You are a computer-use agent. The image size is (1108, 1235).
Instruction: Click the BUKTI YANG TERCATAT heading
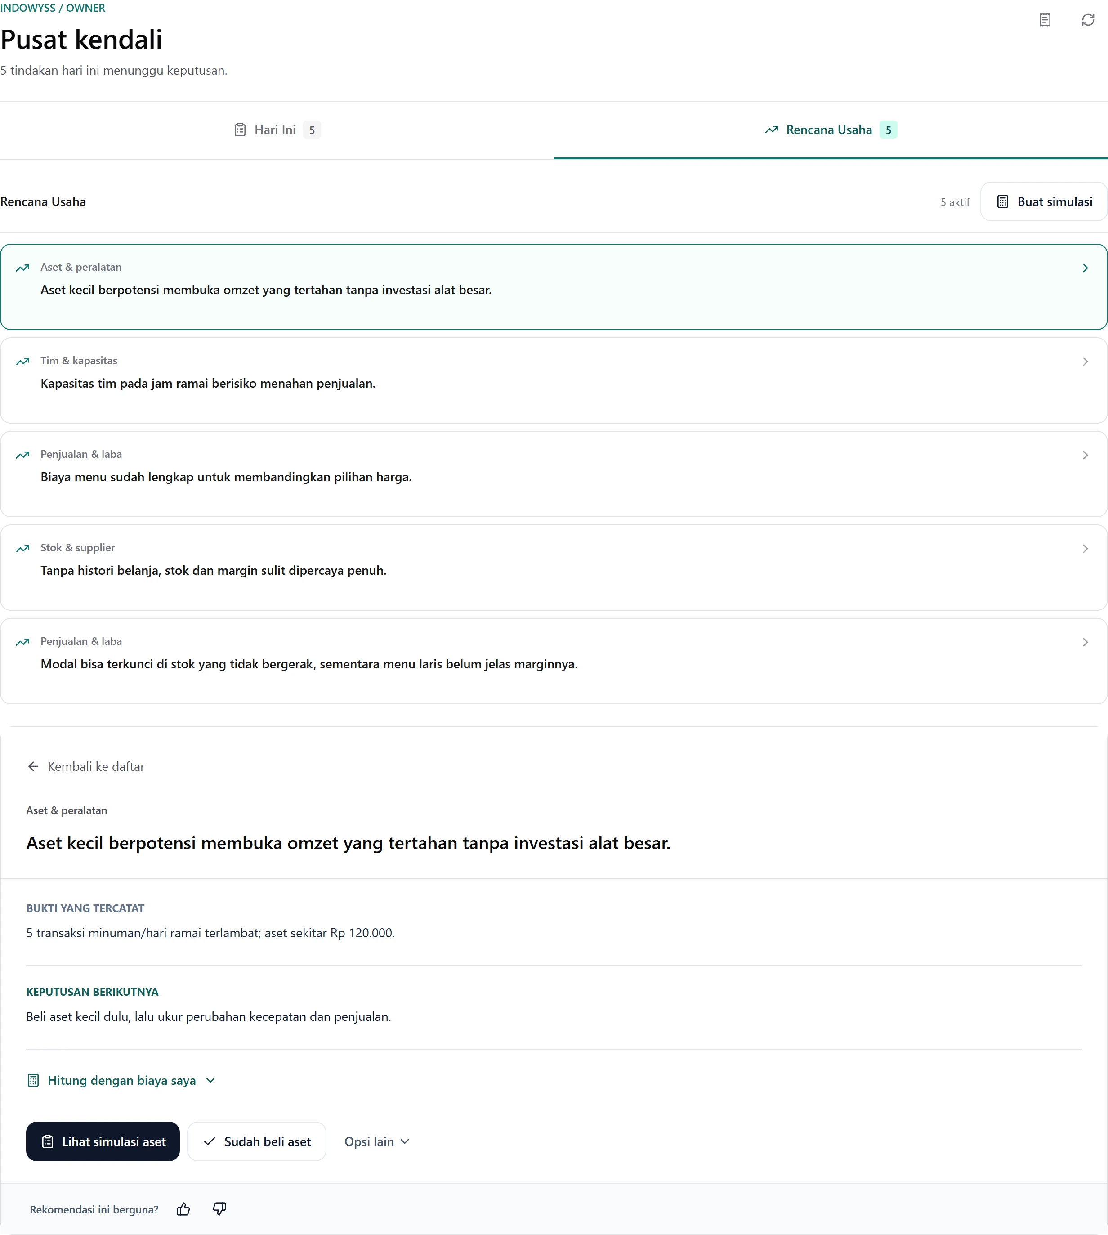pos(85,908)
